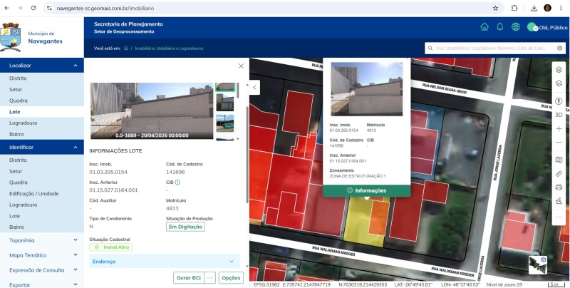
Task: Open the layer settings stack icon
Action: click(559, 83)
